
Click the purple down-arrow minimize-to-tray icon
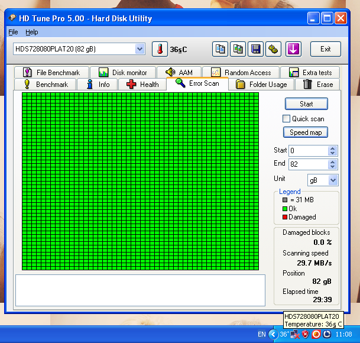[x=293, y=49]
